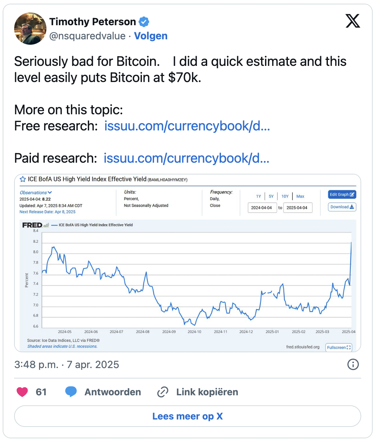This screenshot has height=441, width=376.
Task: Click the Lees meer op X button
Action: tap(188, 416)
